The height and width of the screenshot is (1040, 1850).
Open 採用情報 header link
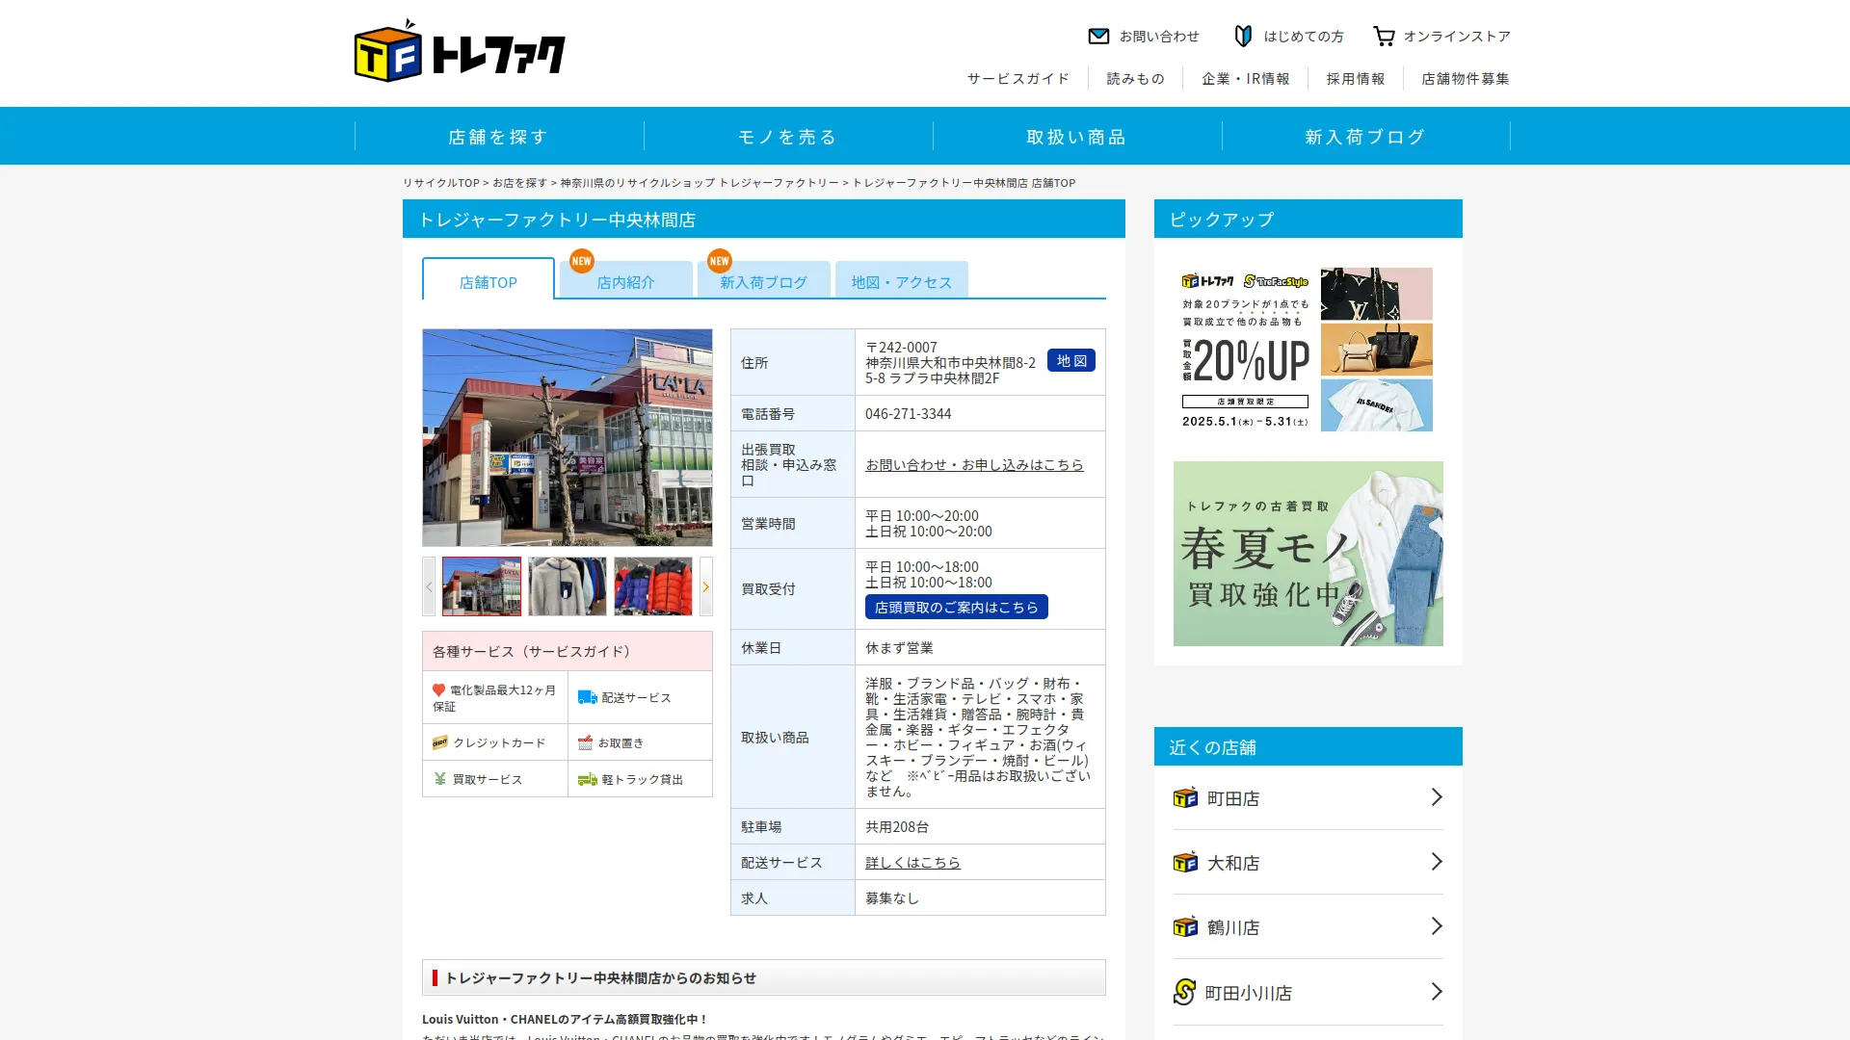tap(1356, 78)
